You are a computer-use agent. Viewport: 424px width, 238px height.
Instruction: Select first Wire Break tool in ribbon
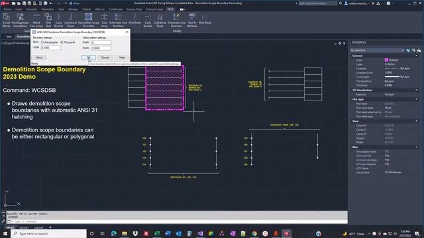tap(134, 19)
